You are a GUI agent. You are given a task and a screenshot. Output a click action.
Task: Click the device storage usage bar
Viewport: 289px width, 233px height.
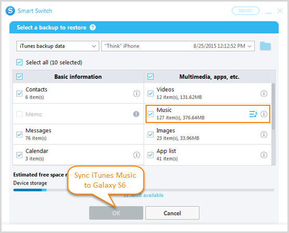[144, 190]
